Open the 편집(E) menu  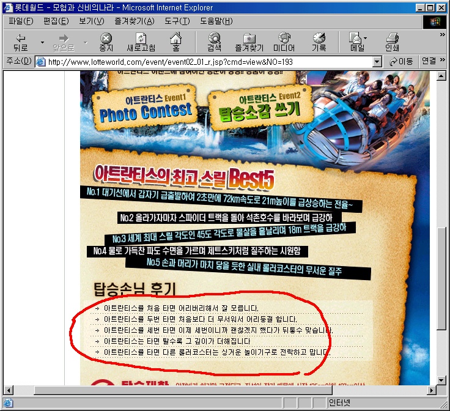click(x=56, y=21)
